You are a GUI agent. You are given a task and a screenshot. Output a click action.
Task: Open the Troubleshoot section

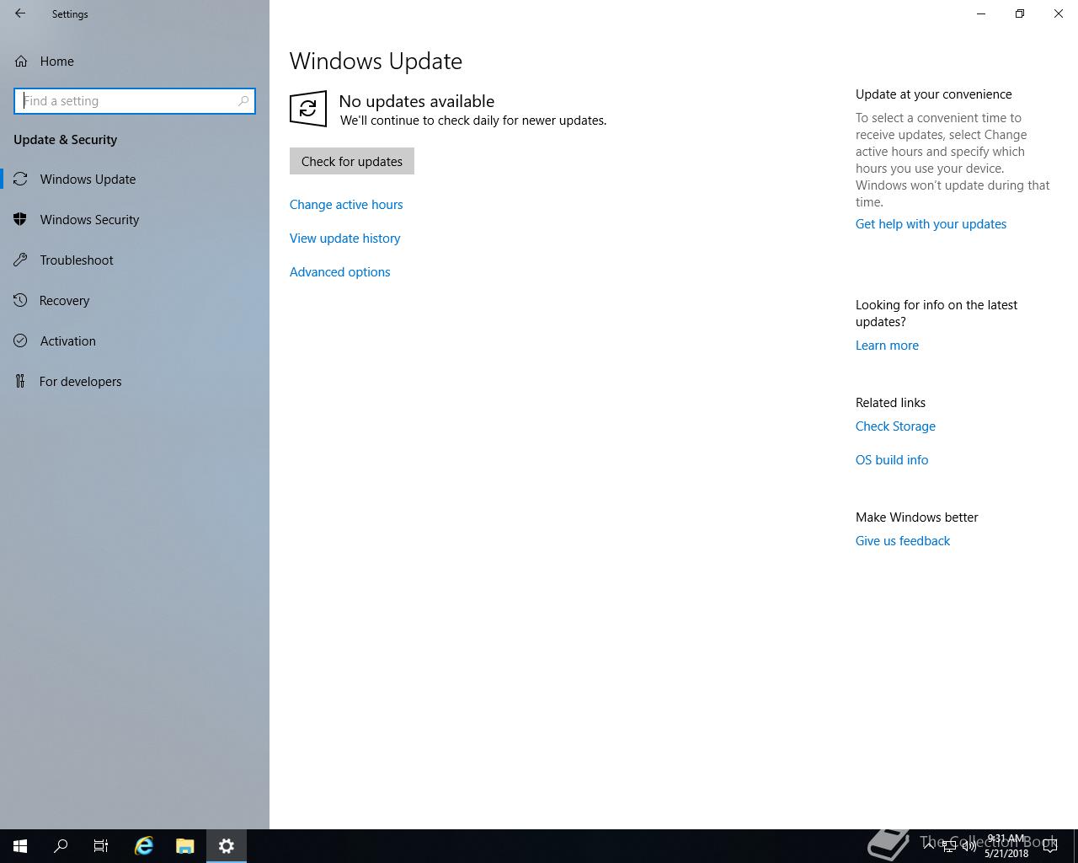pos(135,260)
